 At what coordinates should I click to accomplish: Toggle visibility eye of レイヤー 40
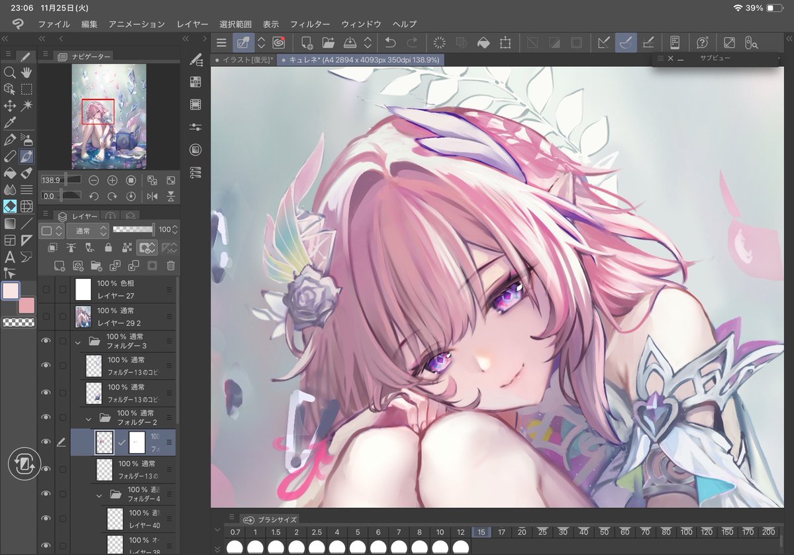(x=46, y=519)
